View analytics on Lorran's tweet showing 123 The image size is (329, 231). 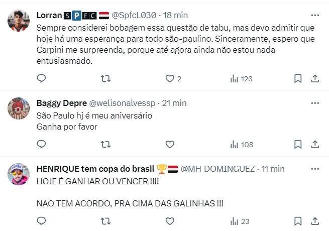[x=234, y=78]
